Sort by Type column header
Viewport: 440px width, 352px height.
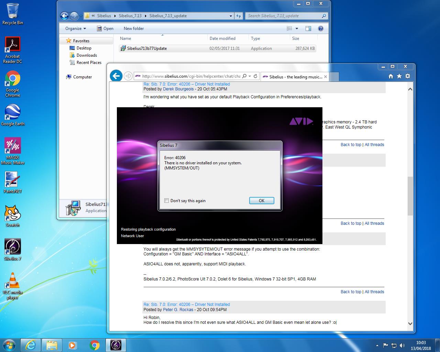tap(269, 38)
